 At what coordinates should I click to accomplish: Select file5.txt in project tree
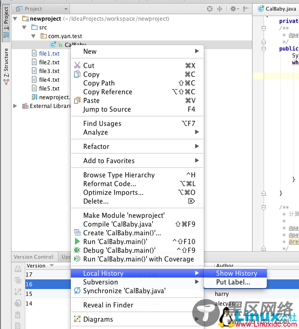pos(49,88)
